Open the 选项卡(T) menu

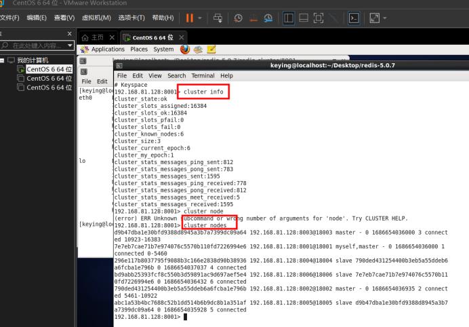pos(131,18)
